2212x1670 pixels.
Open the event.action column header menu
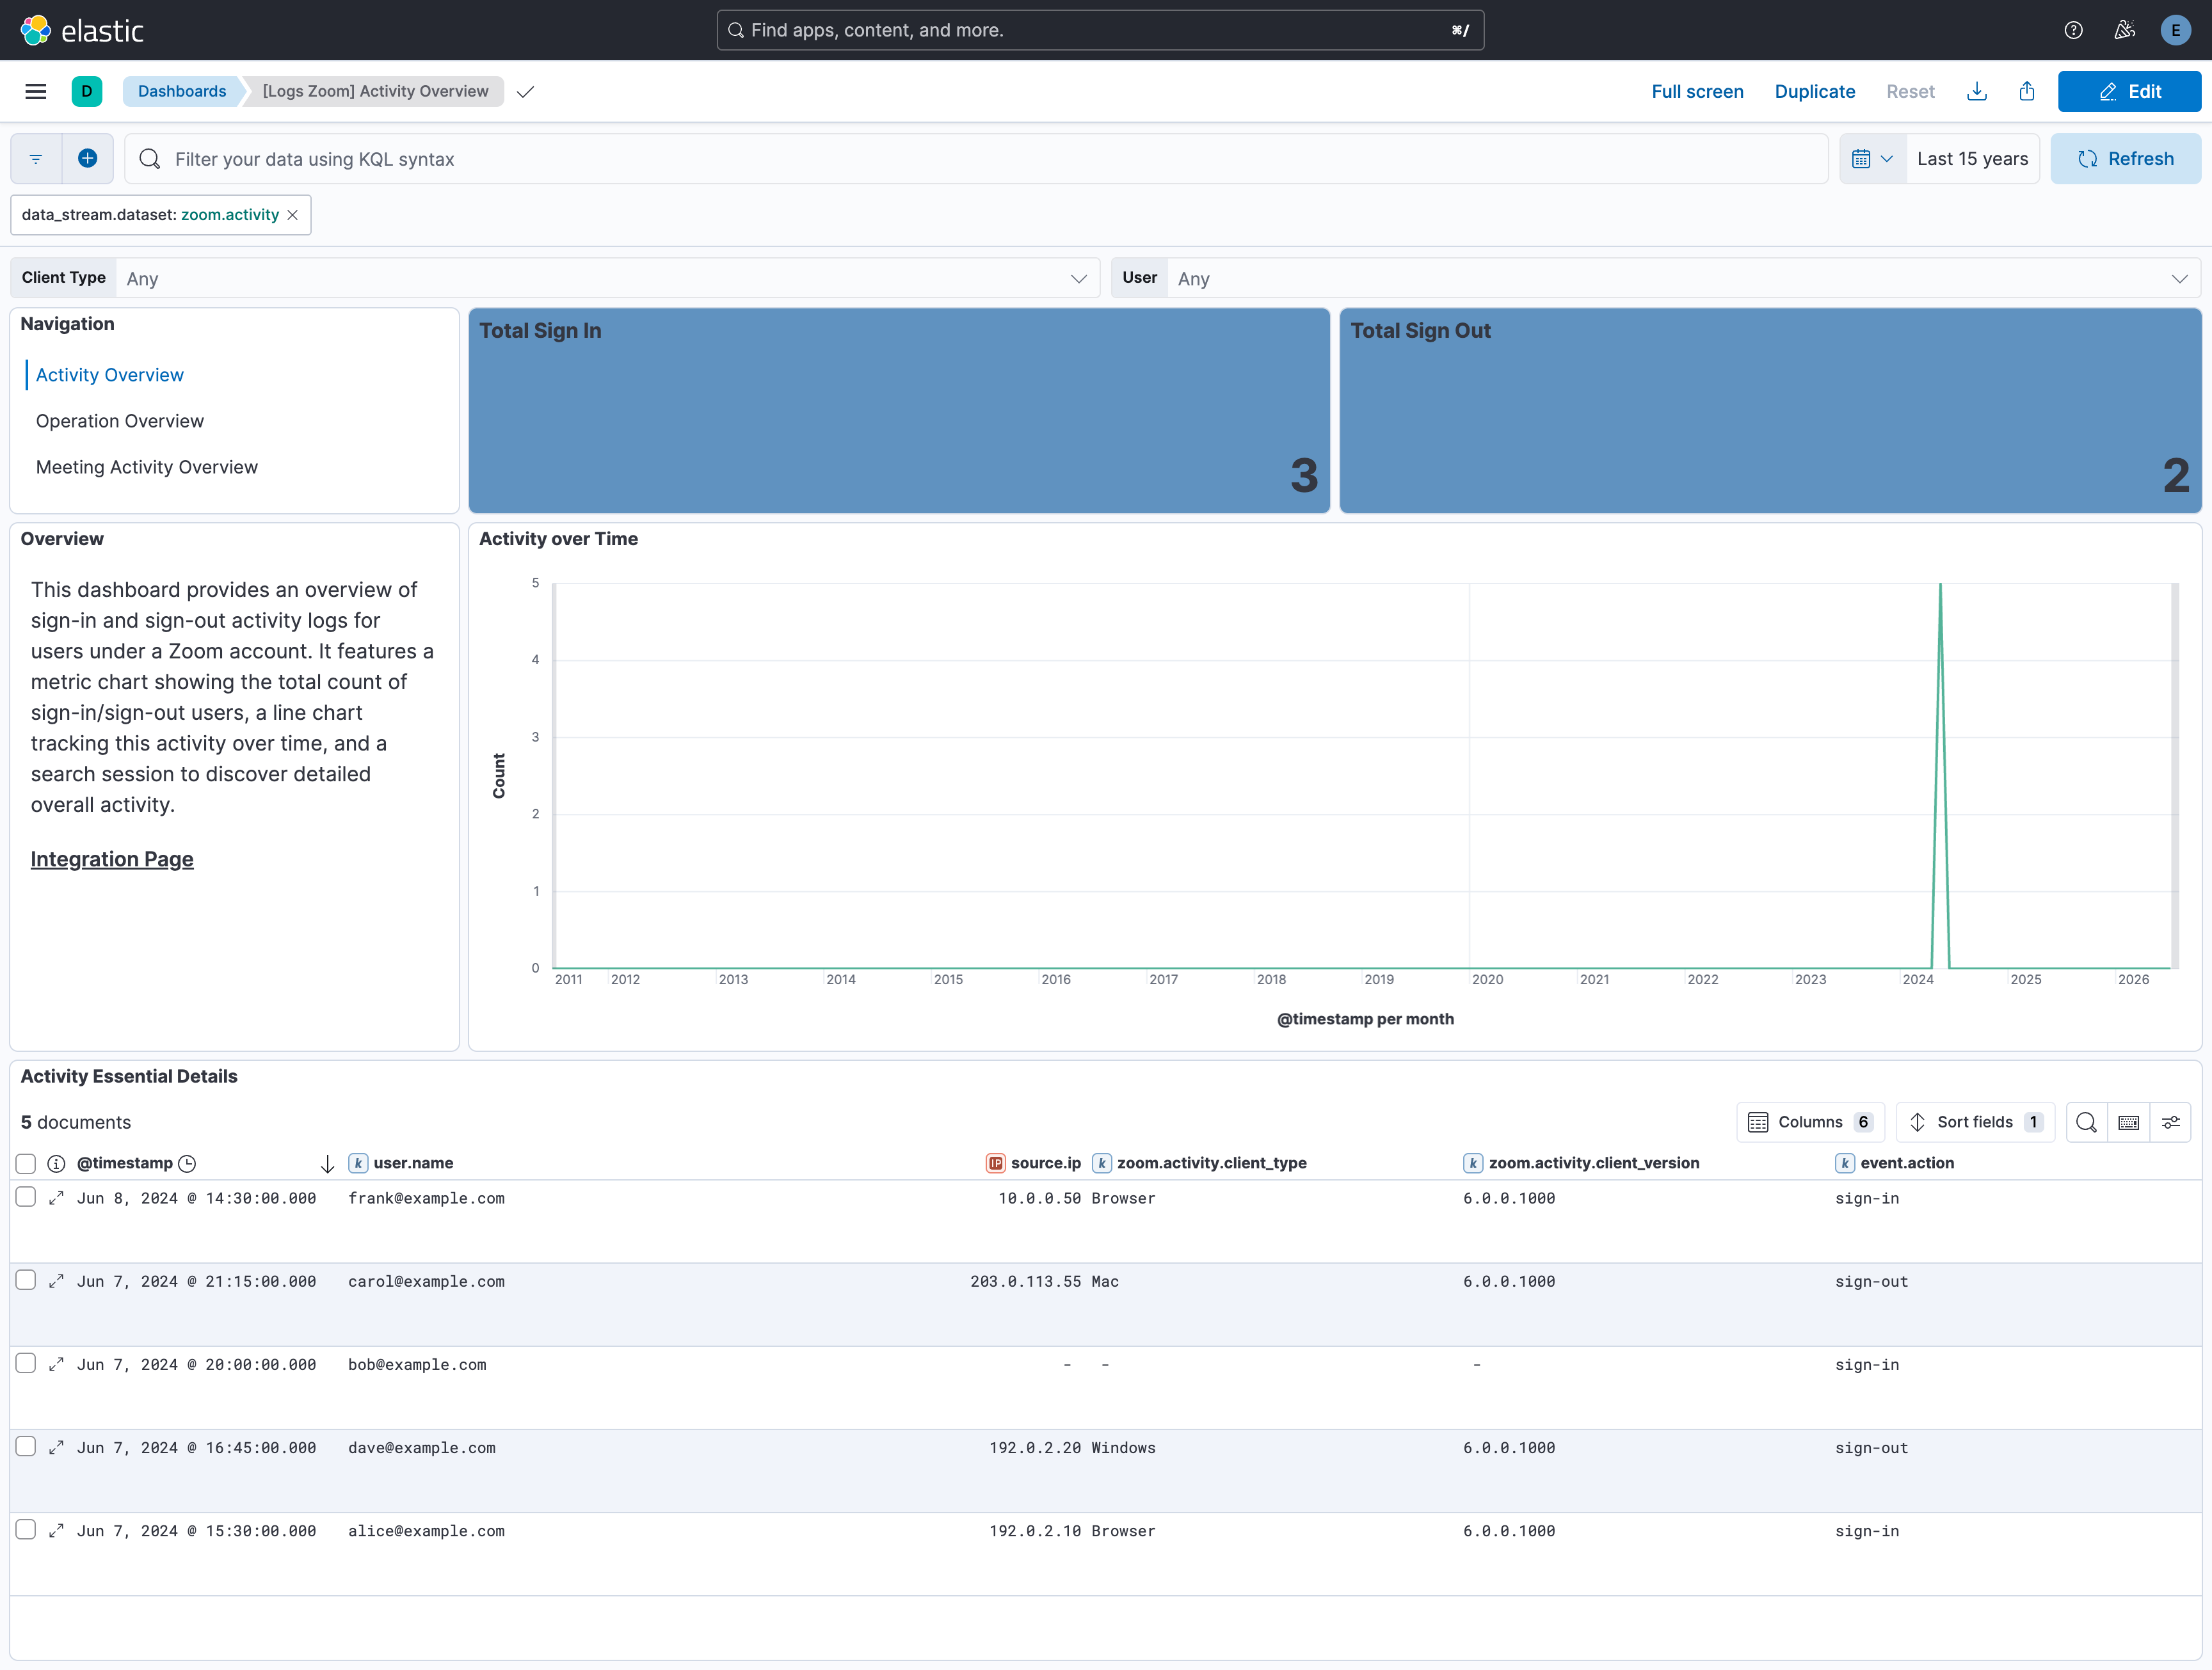point(1906,1163)
